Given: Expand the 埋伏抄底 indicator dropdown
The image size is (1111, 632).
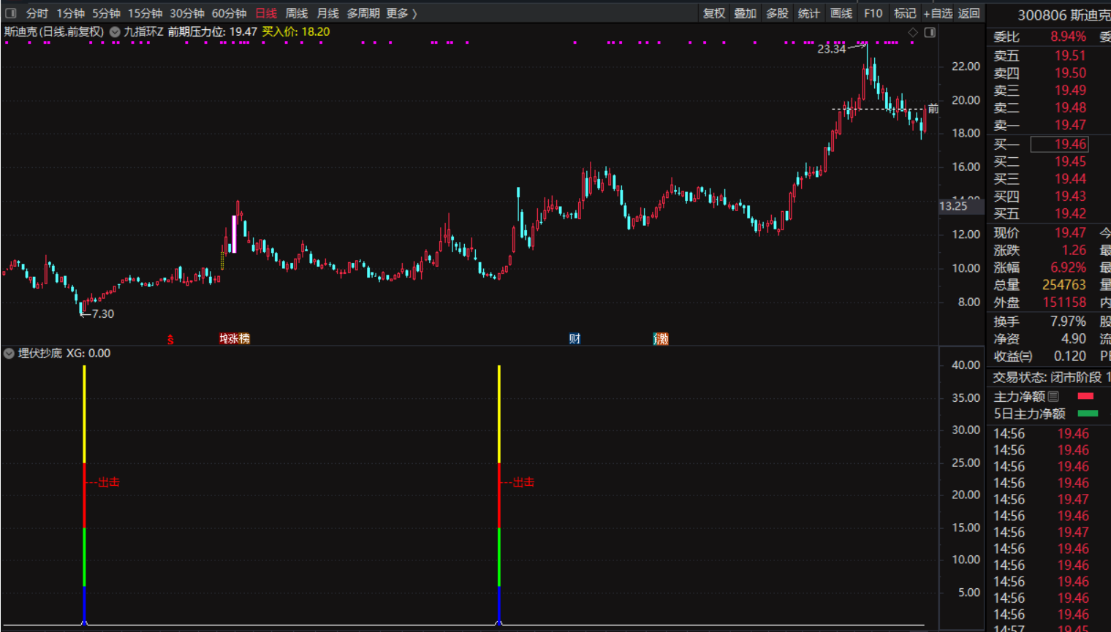Looking at the screenshot, I should 9,354.
